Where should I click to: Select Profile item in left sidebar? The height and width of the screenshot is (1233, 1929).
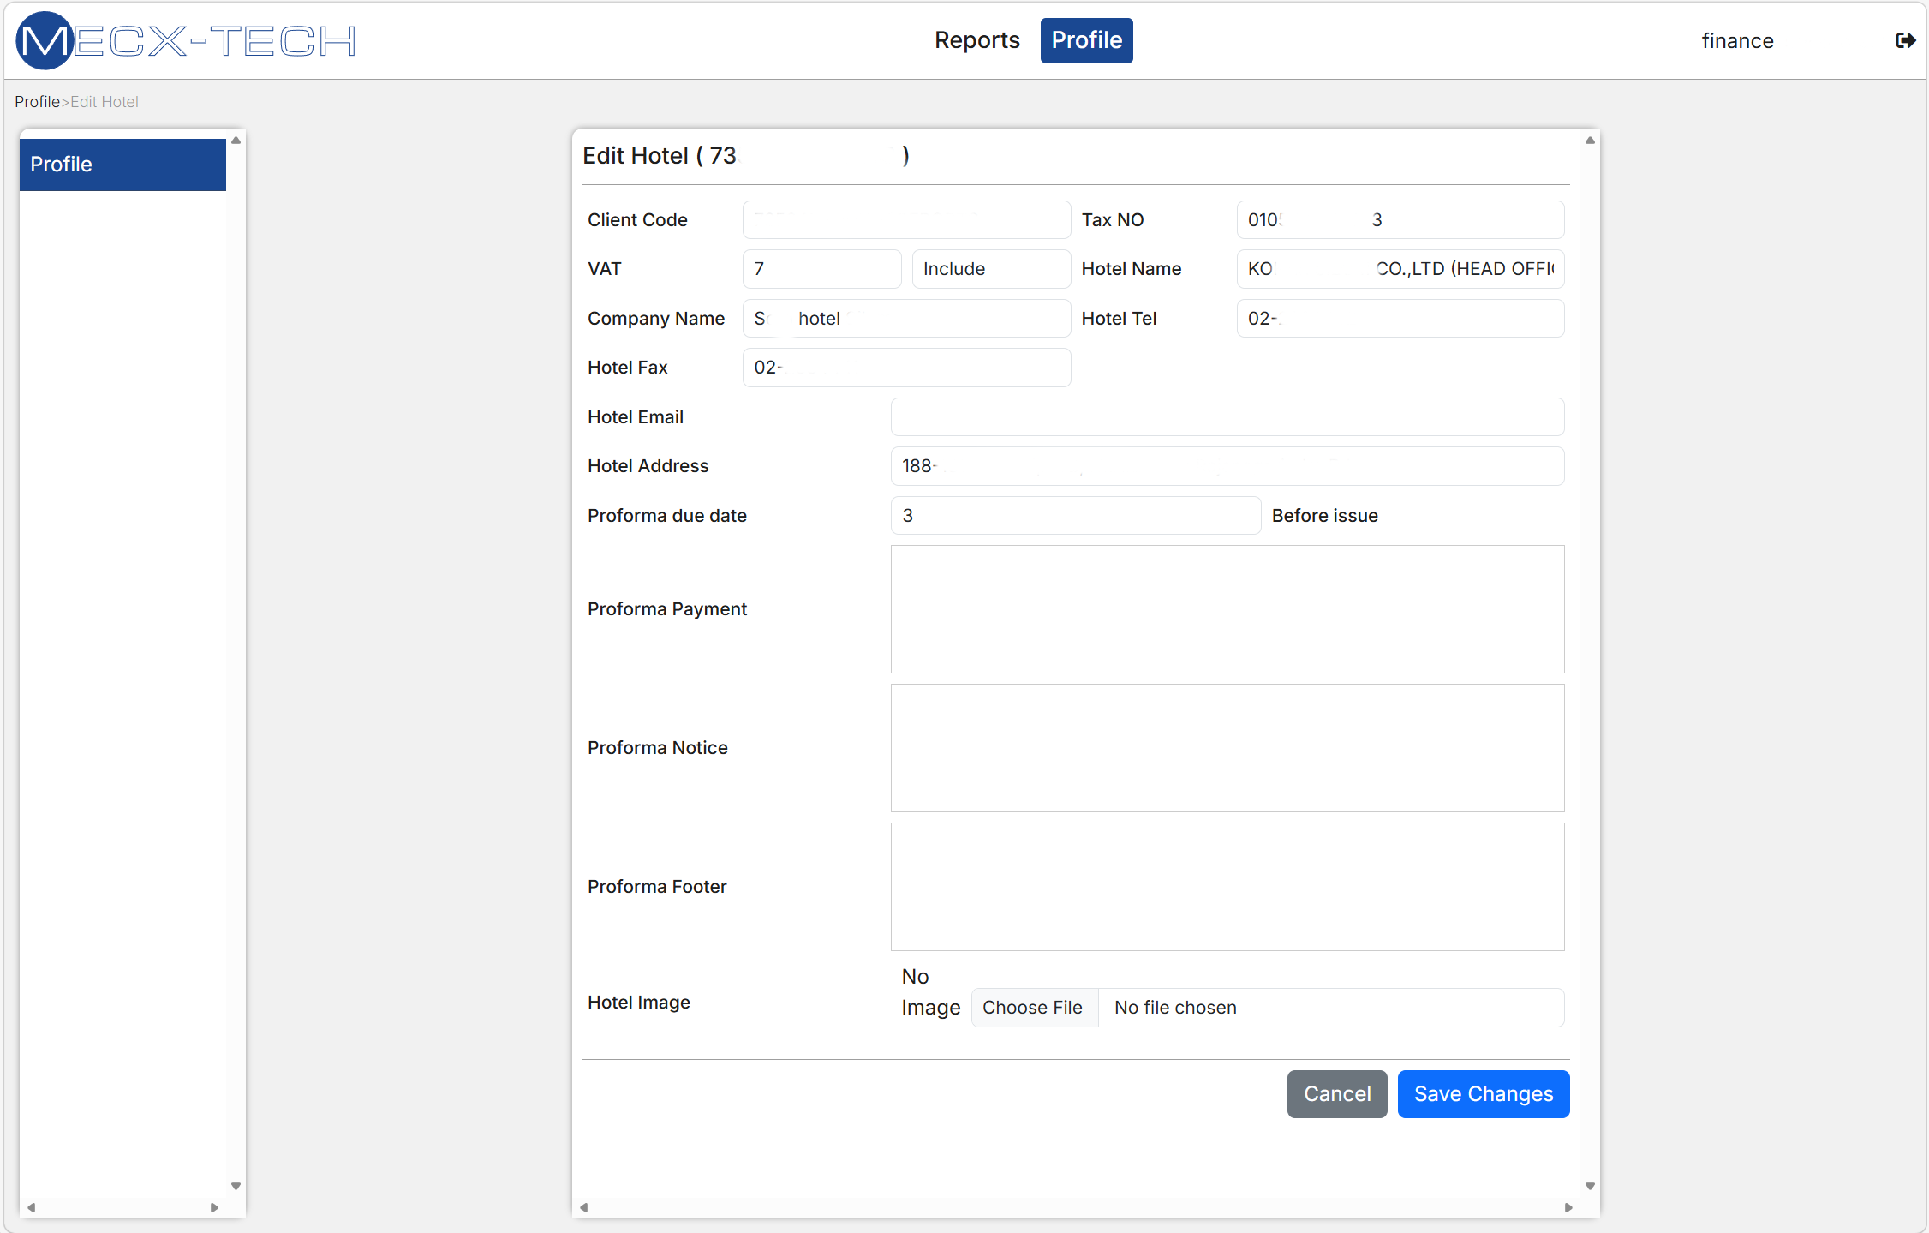pyautogui.click(x=122, y=165)
